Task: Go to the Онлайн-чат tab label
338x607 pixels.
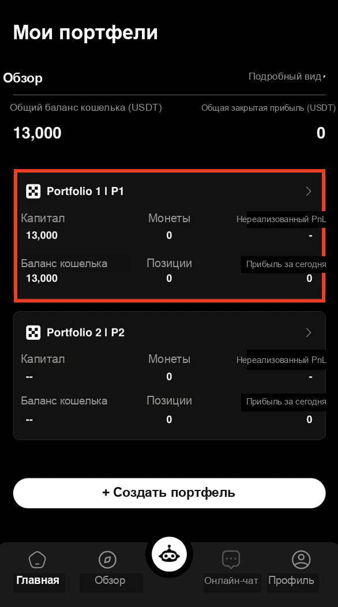Action: coord(231,580)
